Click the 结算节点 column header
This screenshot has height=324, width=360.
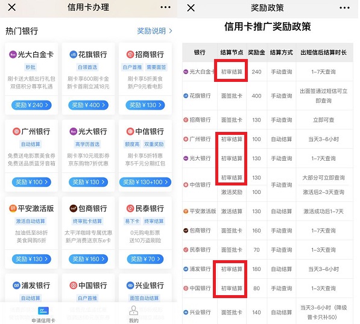232,52
